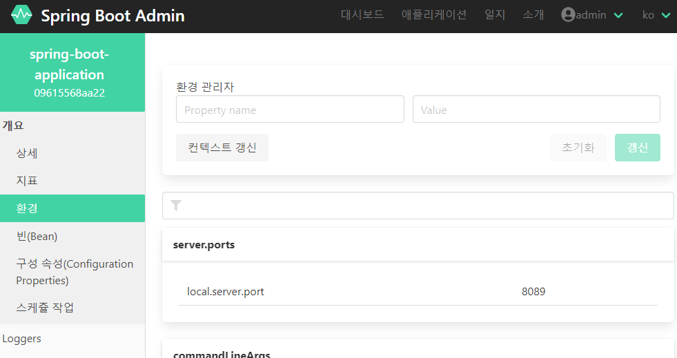This screenshot has width=677, height=358.
Task: Click the green 갱신 button
Action: tap(637, 148)
